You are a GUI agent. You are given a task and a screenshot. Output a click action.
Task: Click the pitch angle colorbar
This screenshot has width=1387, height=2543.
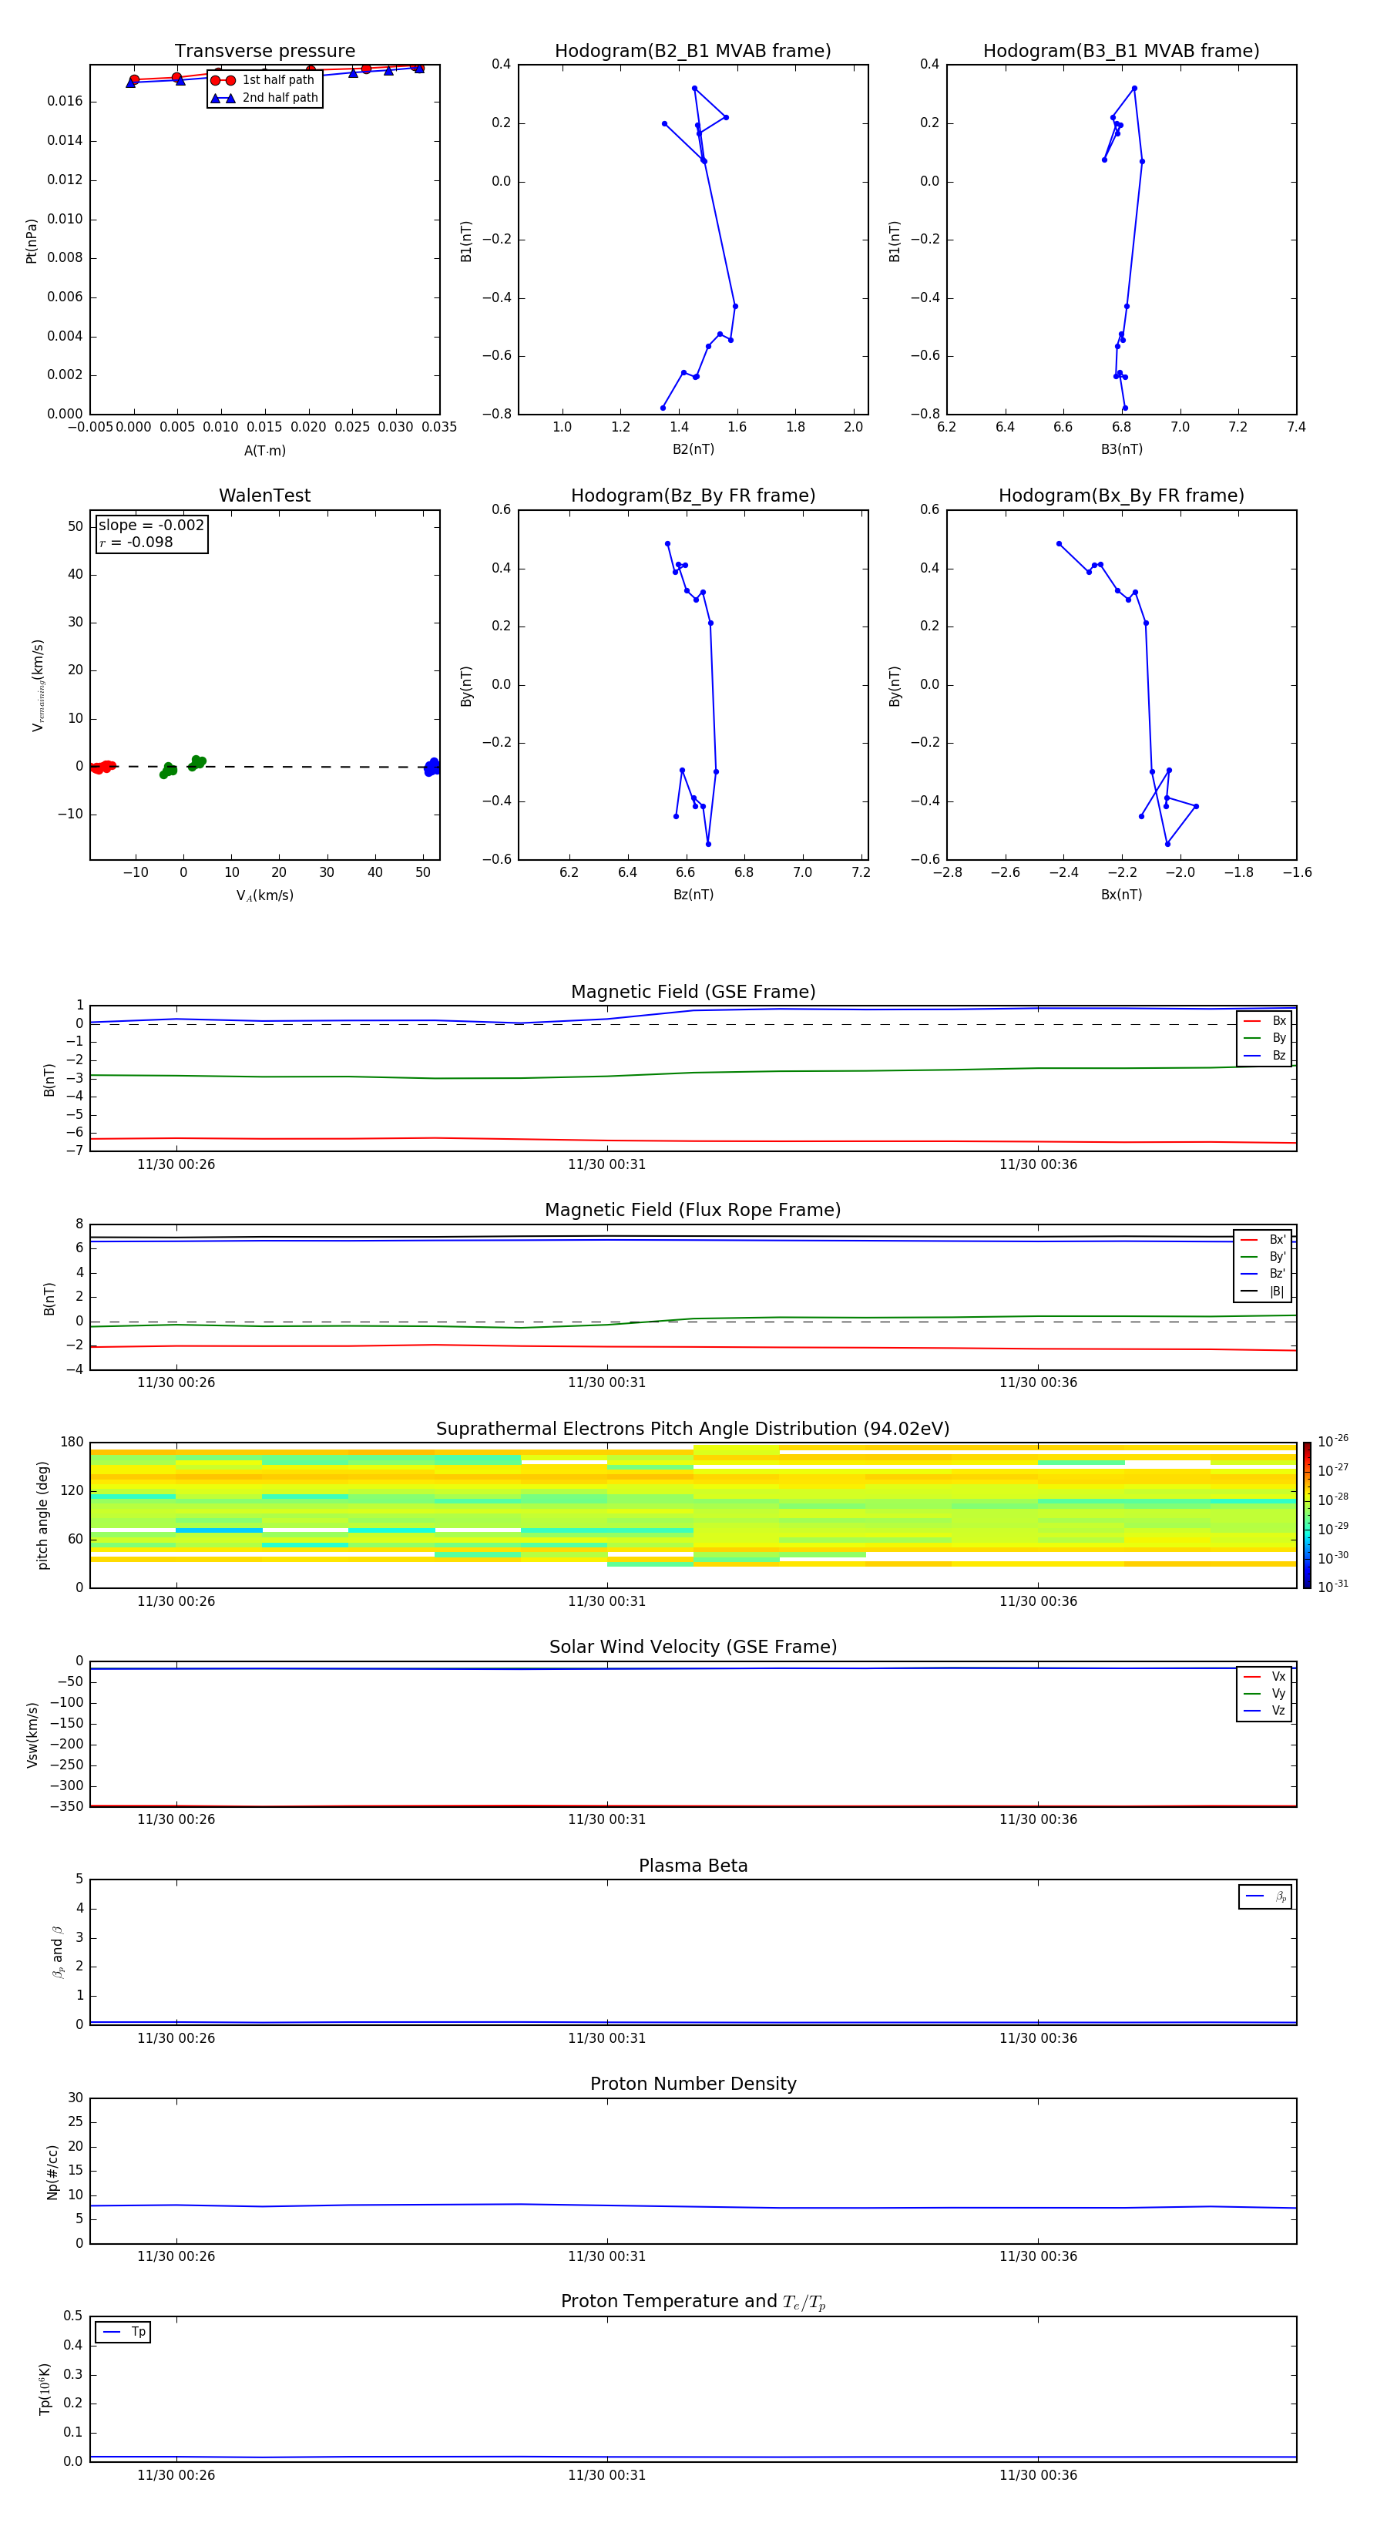[1307, 1515]
